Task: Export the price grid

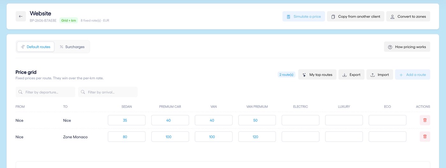Action: [351, 75]
